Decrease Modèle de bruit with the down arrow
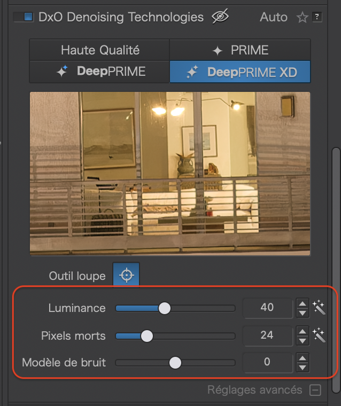 303,368
